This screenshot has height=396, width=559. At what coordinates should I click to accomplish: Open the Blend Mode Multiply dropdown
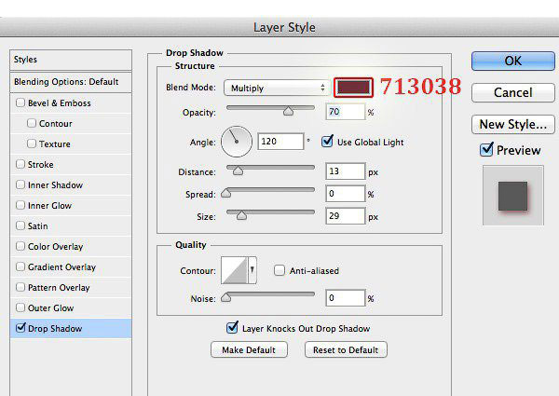pyautogui.click(x=277, y=88)
